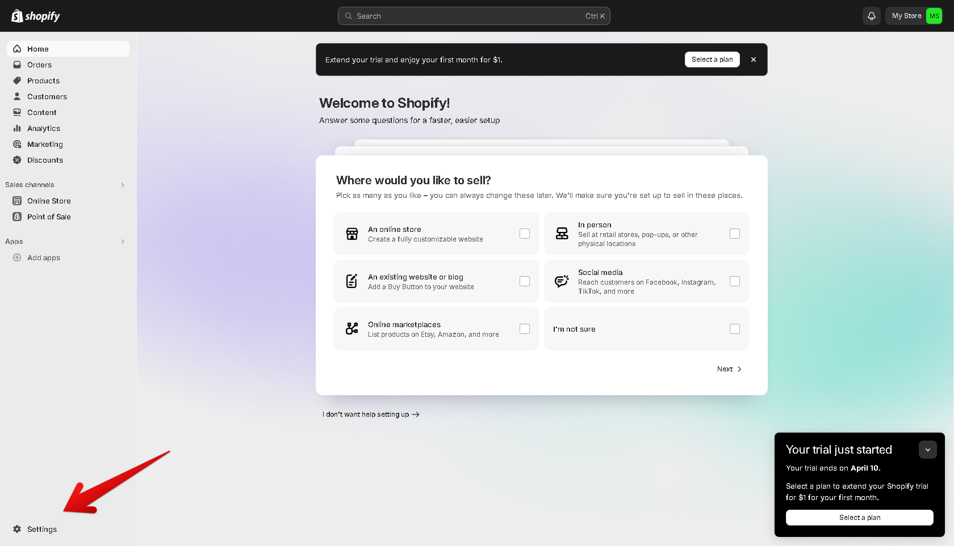Open Customers in the sidebar

(68, 96)
